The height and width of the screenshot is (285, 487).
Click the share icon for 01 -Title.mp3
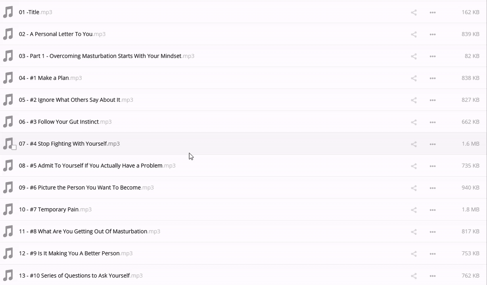(414, 12)
